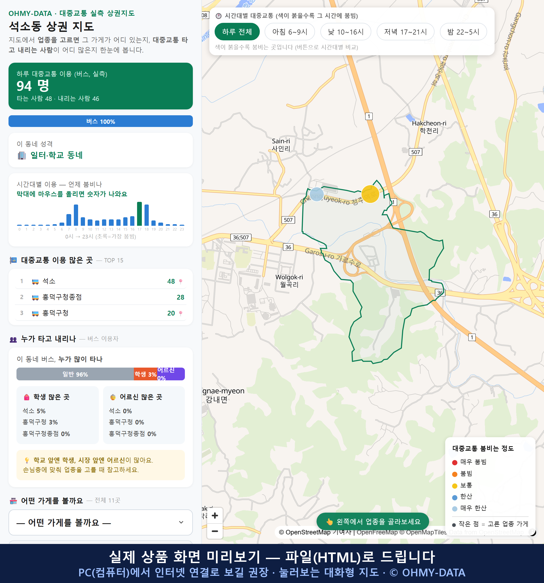Click the lightbulb icon in the yellow tip box

[x=27, y=460]
